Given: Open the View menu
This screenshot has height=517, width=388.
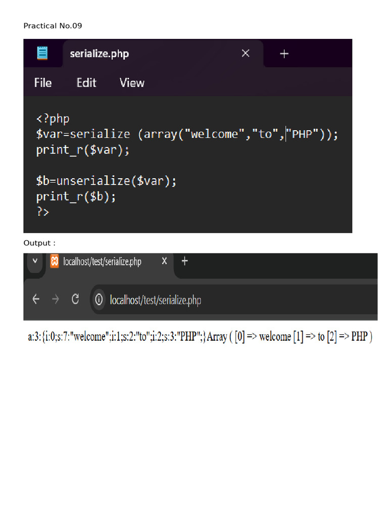Looking at the screenshot, I should [132, 83].
